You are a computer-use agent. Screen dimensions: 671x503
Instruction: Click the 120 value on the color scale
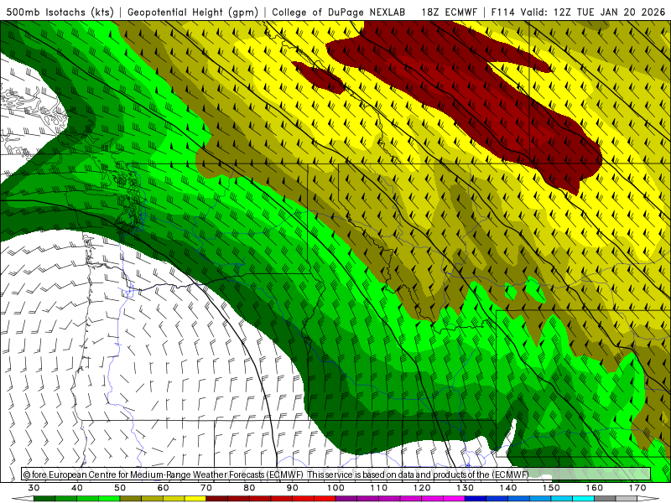[x=422, y=488]
